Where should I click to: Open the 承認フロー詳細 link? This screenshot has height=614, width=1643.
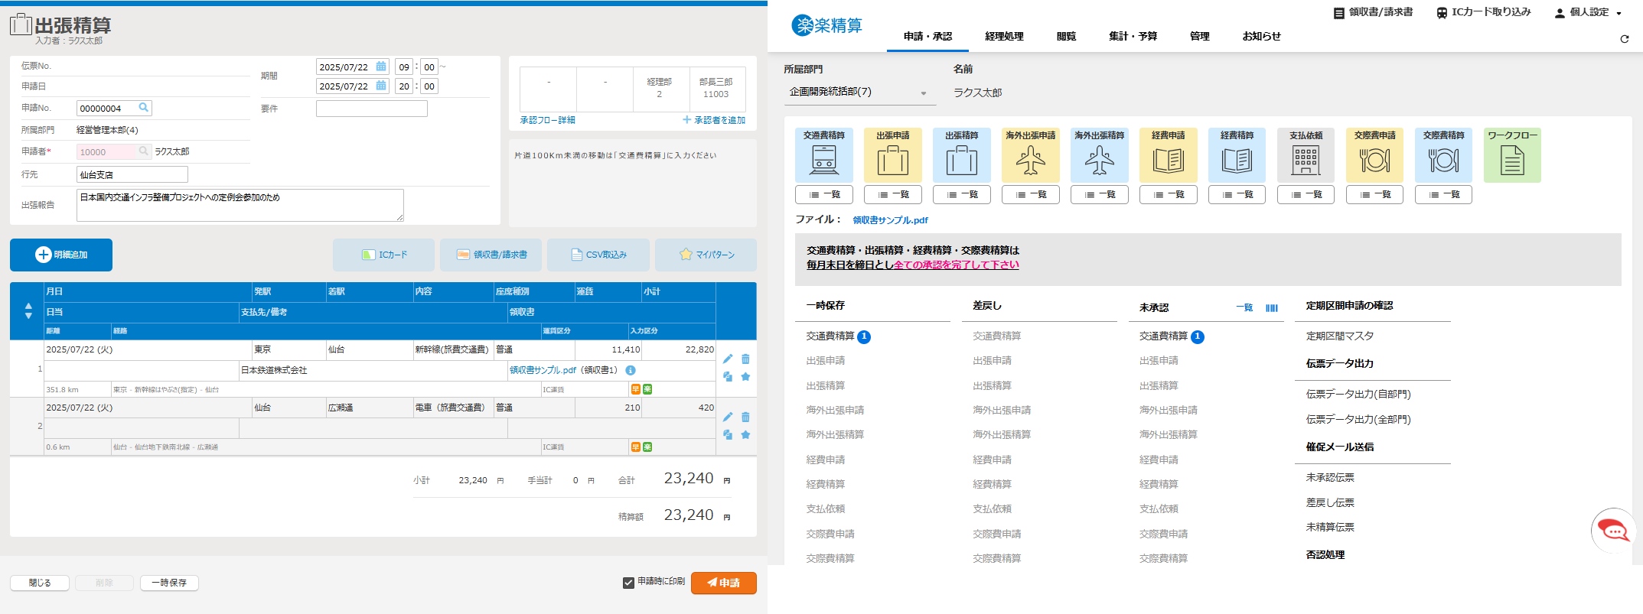pos(547,120)
